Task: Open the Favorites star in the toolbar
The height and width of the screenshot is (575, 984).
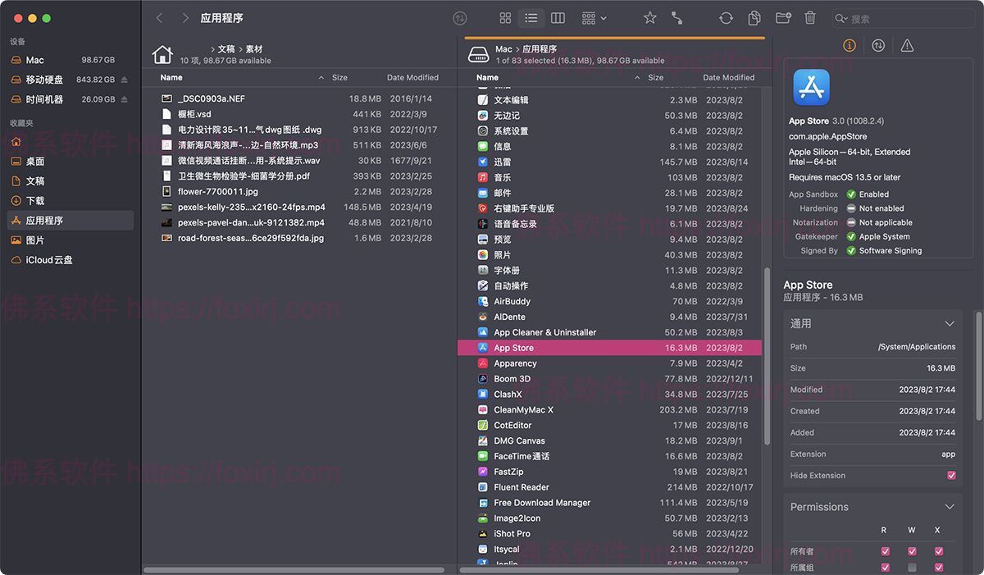Action: pyautogui.click(x=649, y=17)
